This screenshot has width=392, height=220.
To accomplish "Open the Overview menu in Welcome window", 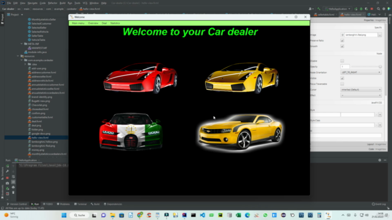I will pos(93,23).
